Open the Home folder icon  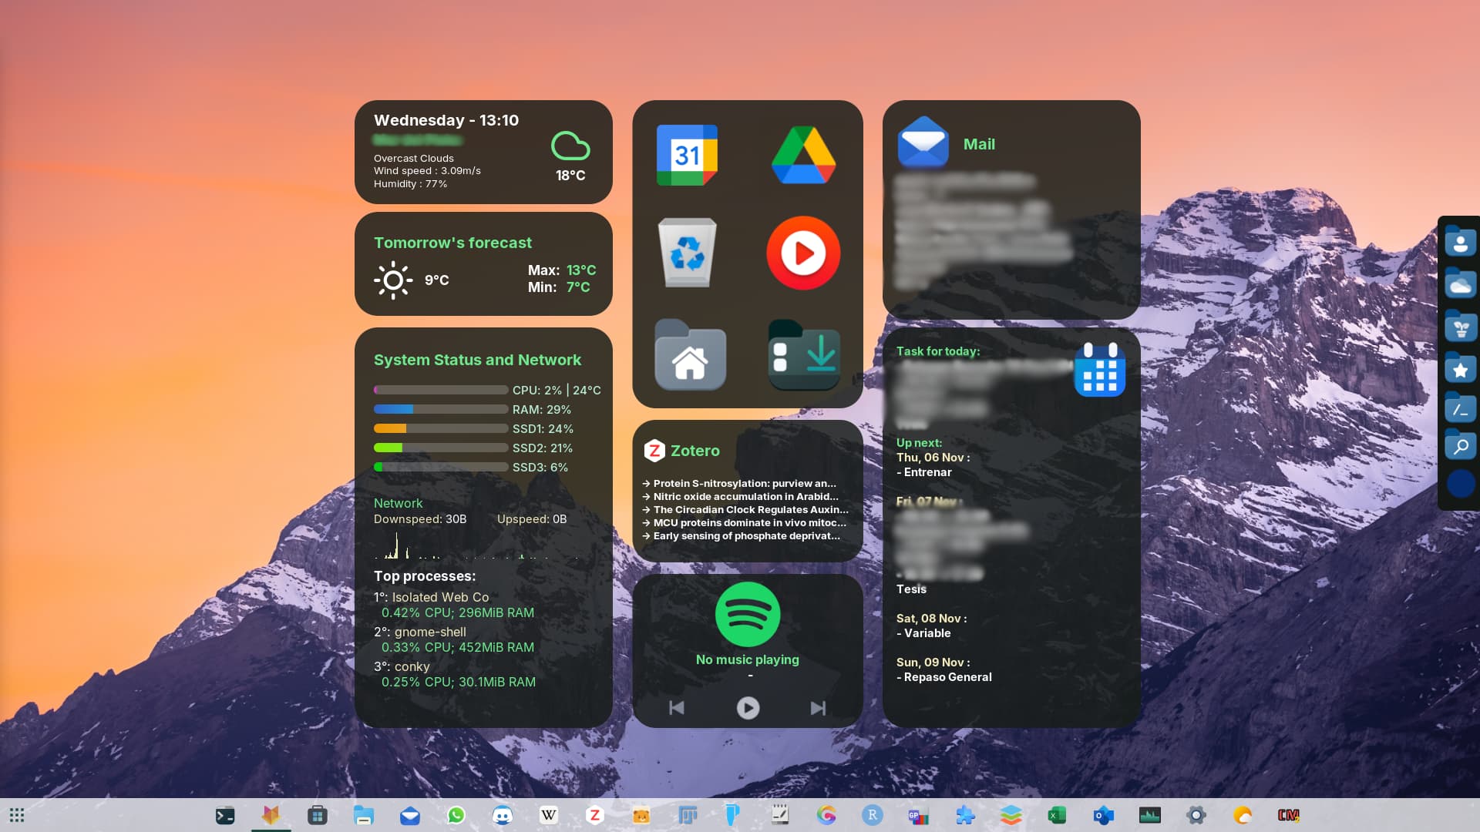[x=690, y=355]
